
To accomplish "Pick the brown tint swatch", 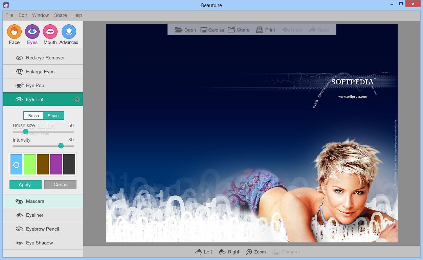I will coord(43,164).
